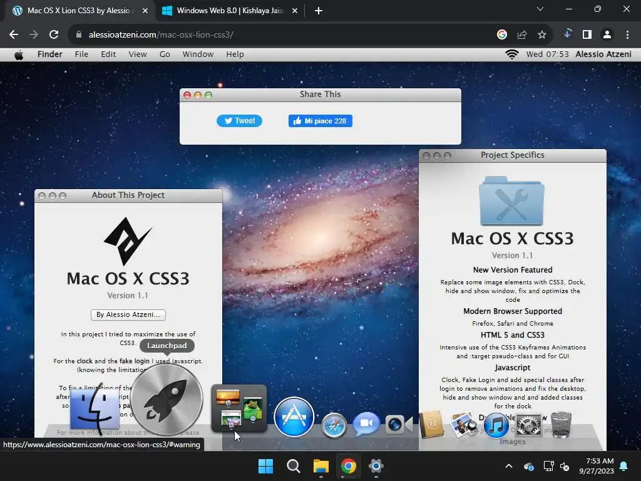
Task: Open Address Book in the dock
Action: tap(431, 424)
